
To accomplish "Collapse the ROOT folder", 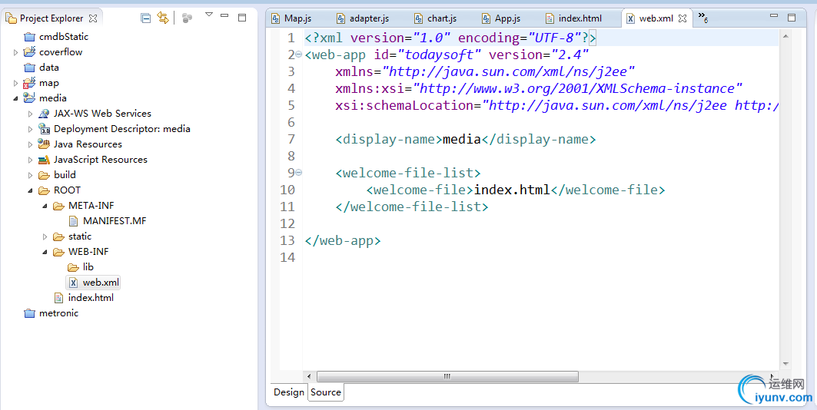I will click(x=30, y=190).
